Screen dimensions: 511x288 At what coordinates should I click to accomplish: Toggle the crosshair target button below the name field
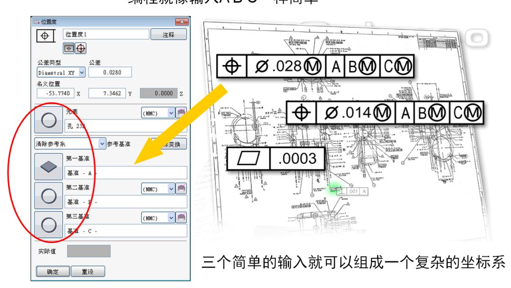(x=80, y=48)
